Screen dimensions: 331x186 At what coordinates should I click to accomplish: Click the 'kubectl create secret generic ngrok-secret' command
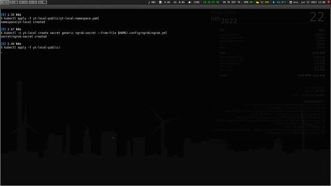(x=85, y=33)
